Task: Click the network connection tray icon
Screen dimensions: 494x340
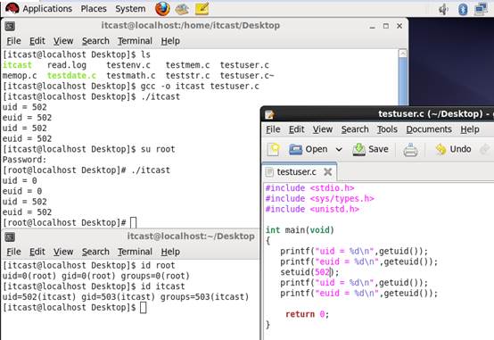Action: [482, 9]
